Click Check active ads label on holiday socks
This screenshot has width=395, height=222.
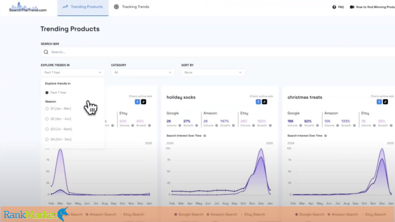pos(261,96)
